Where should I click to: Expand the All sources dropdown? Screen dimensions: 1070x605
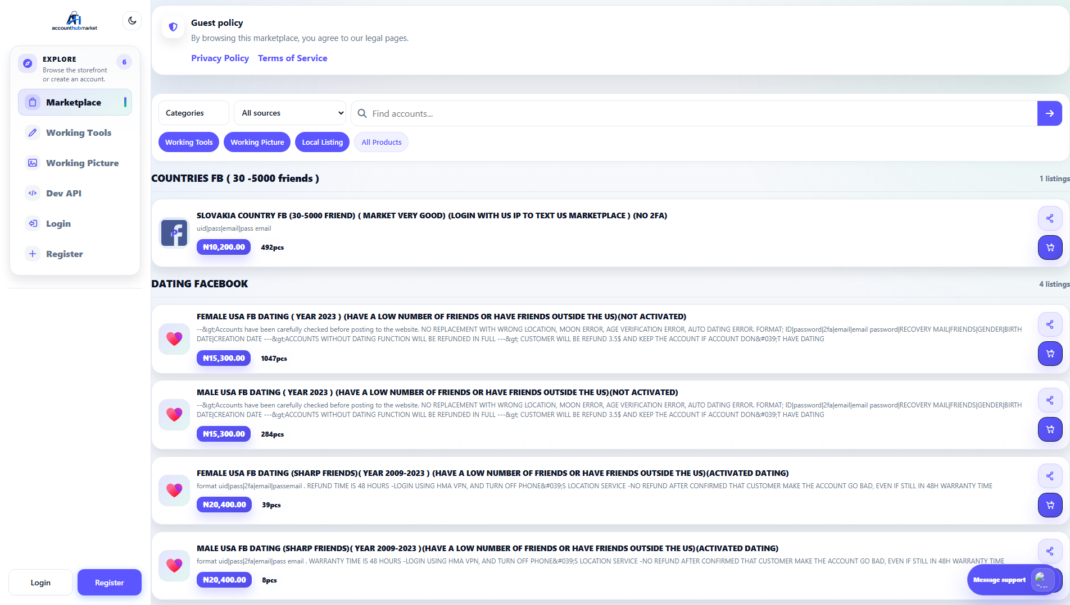pos(290,113)
